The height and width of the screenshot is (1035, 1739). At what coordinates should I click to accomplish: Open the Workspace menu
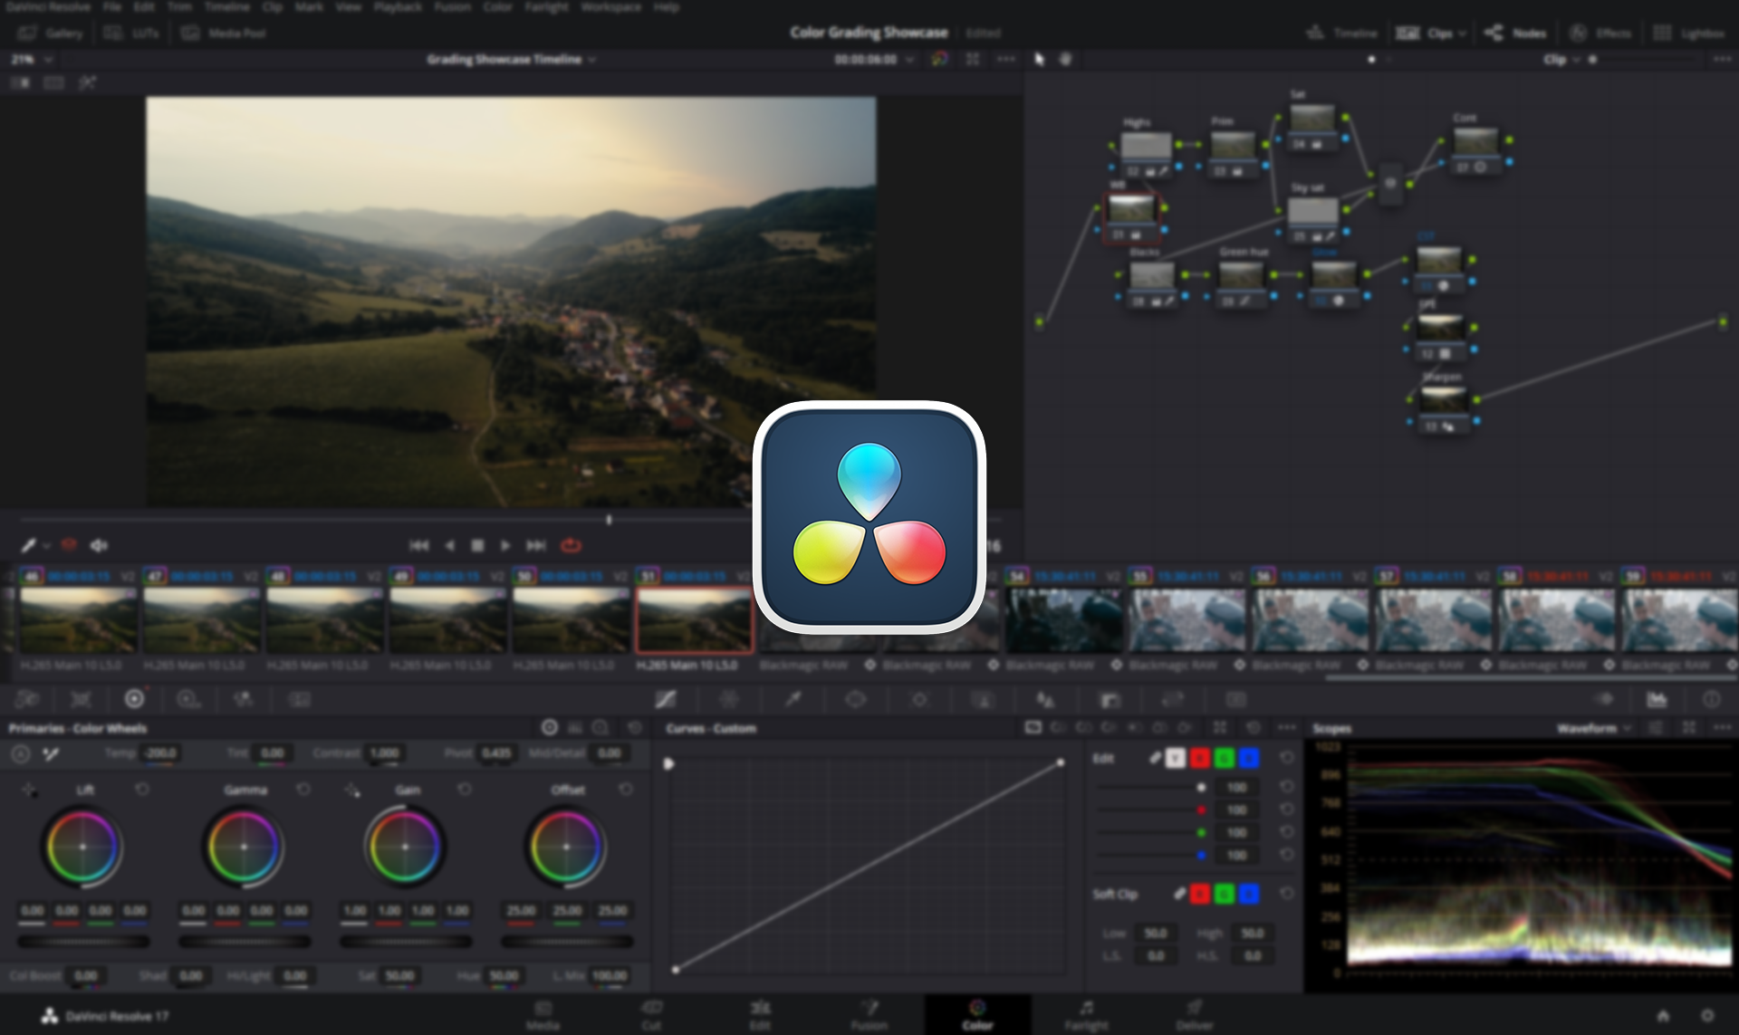tap(611, 7)
